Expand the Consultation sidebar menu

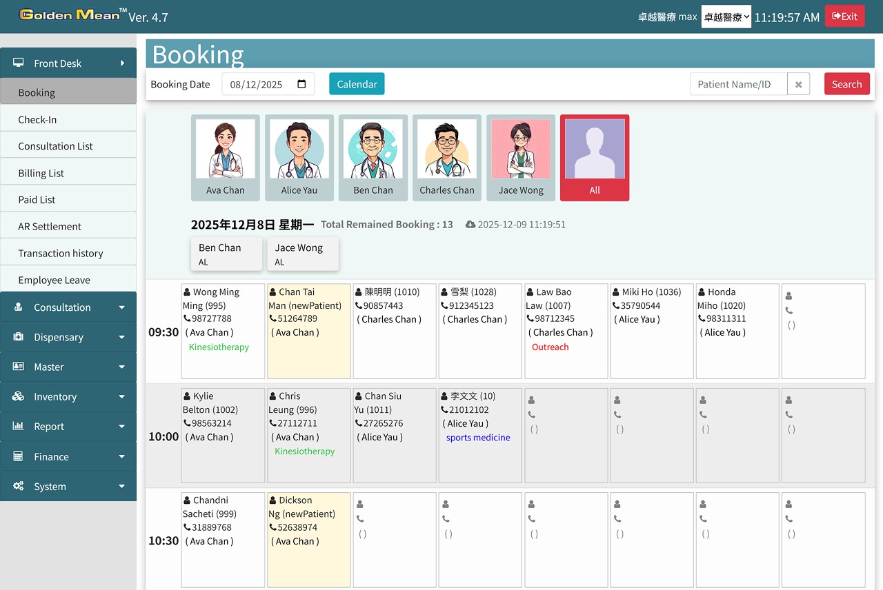(68, 307)
